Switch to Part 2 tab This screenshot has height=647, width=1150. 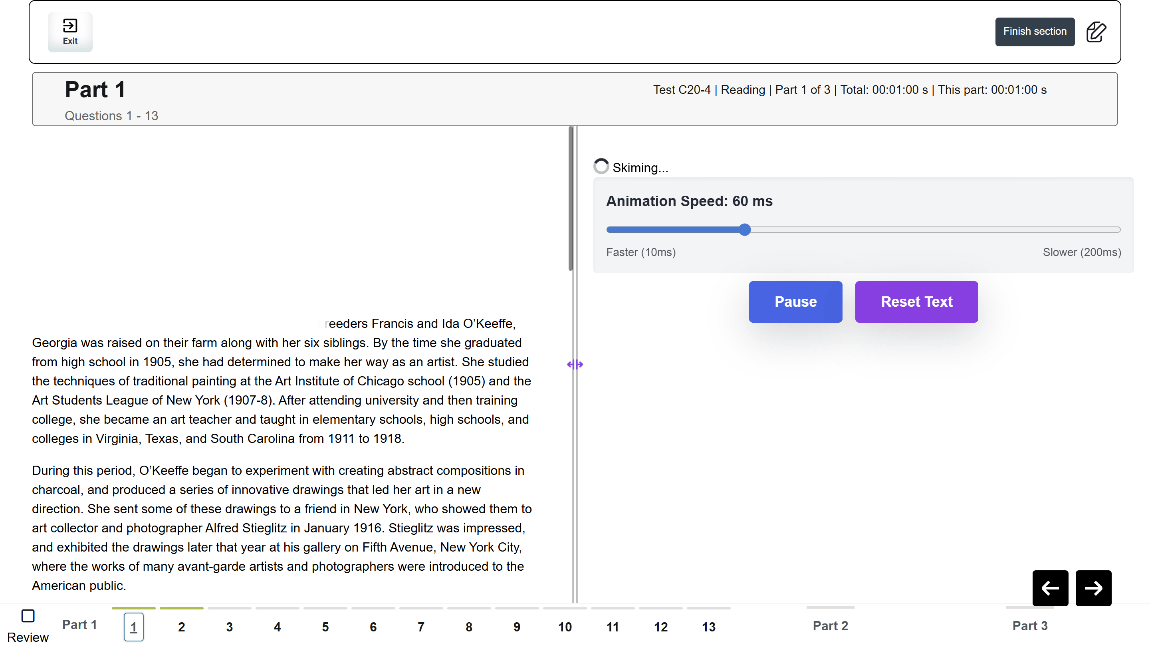coord(830,625)
